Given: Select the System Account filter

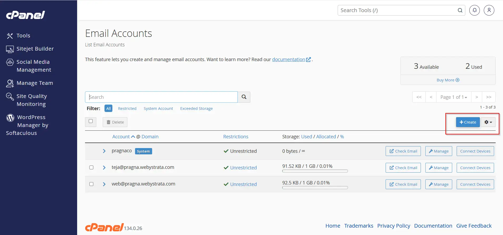Looking at the screenshot, I should pyautogui.click(x=158, y=109).
